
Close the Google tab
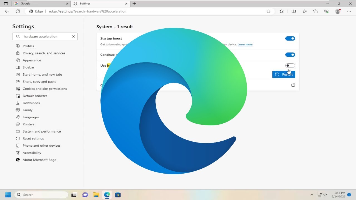(67, 4)
